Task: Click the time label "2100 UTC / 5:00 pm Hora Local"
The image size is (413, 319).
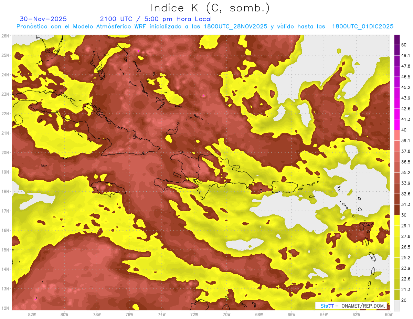Action: click(x=156, y=19)
